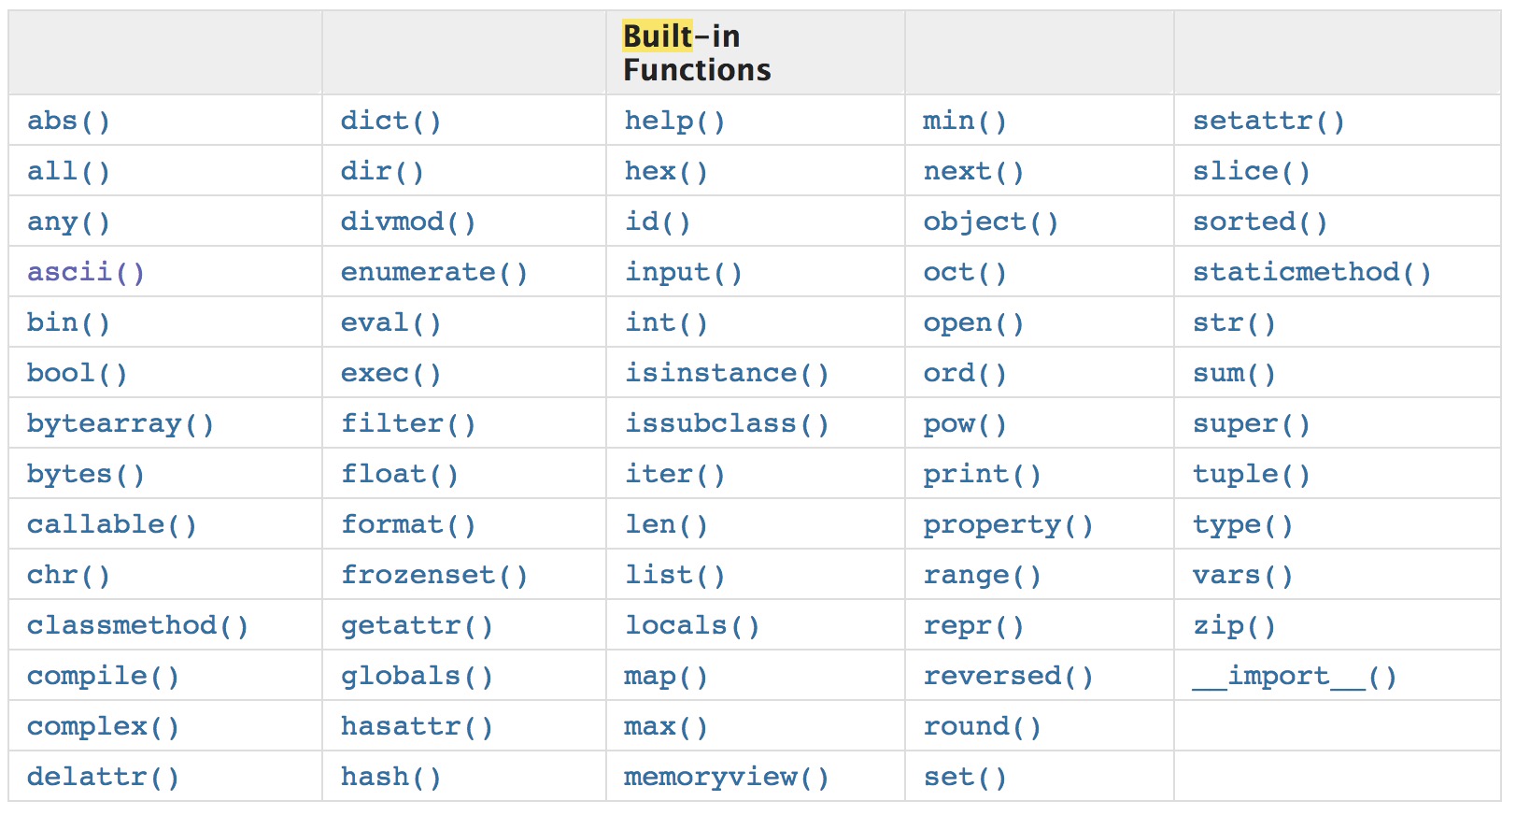Click the divmod() function link

click(x=408, y=222)
